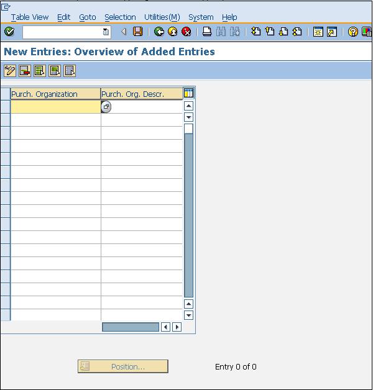Viewport: 373px width, 390px height.
Task: Click the pencil change/display toggle icon
Action: [10, 71]
